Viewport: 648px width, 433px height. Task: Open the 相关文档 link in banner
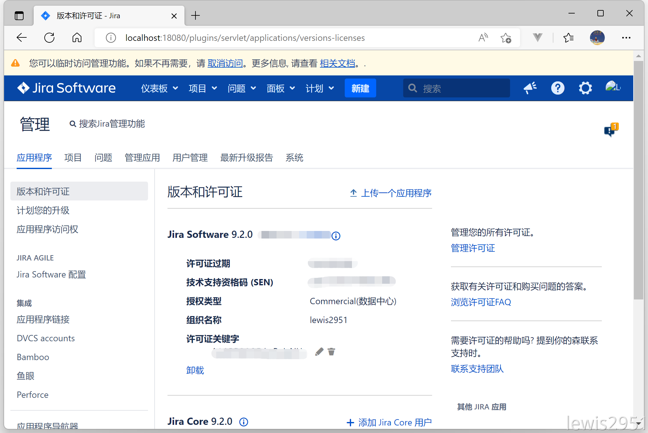(x=338, y=63)
